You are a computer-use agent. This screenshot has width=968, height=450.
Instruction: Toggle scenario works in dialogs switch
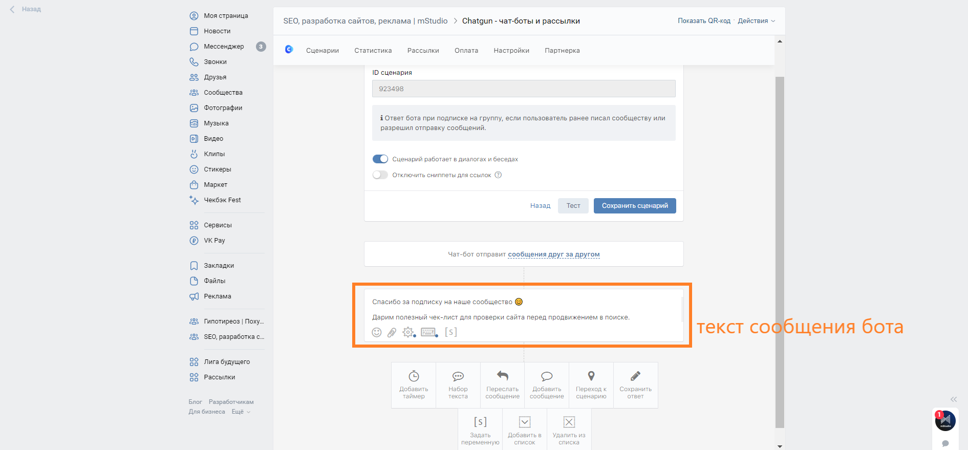[x=380, y=159]
